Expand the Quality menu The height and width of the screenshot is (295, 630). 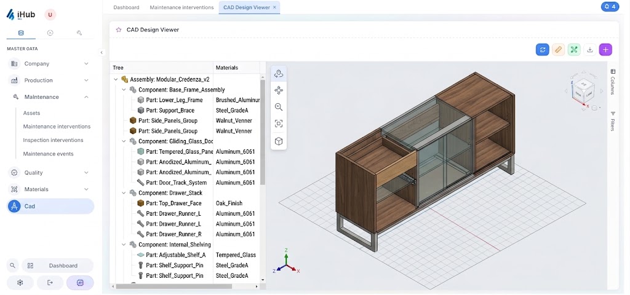click(50, 173)
